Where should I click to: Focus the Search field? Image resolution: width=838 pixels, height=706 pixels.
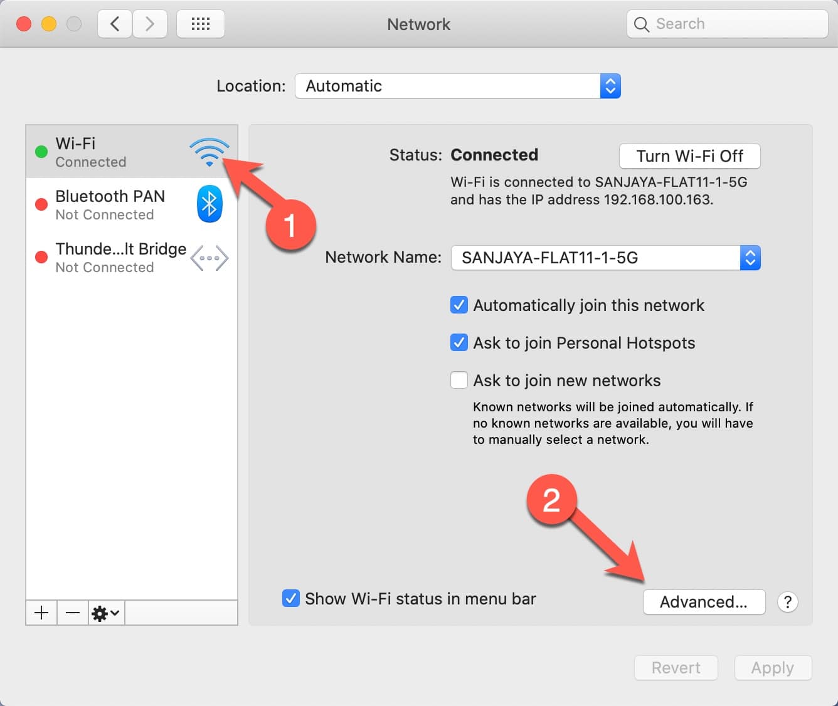pyautogui.click(x=728, y=24)
